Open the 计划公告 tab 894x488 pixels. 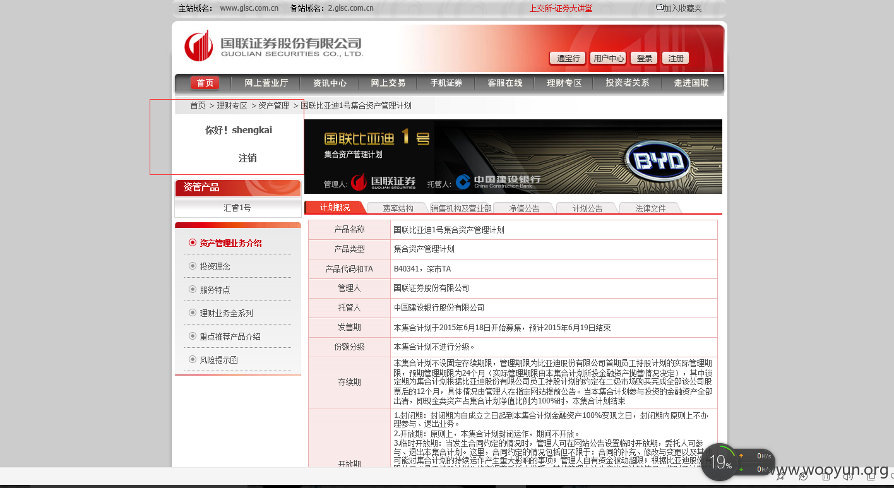pos(587,208)
